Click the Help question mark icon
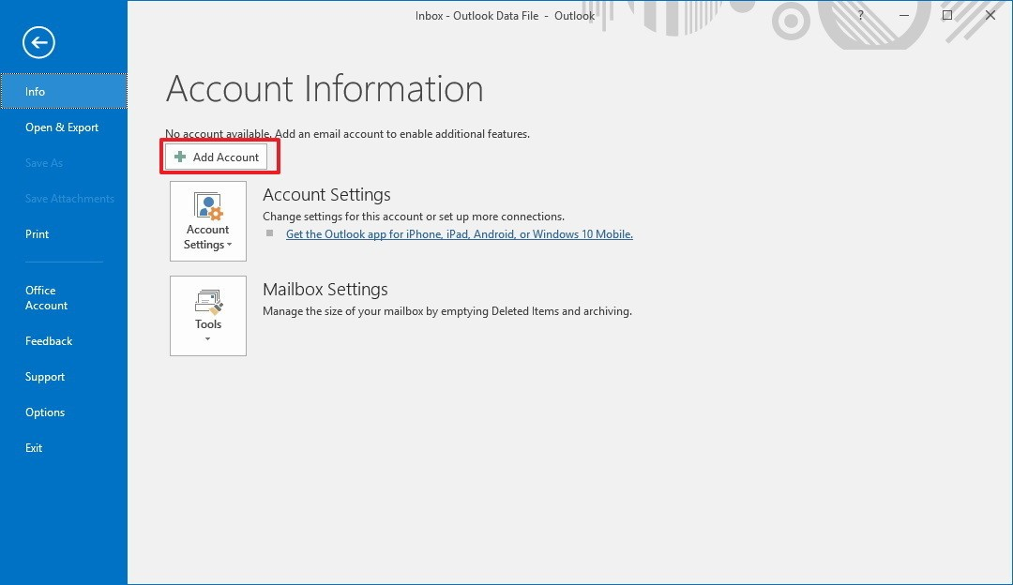1013x585 pixels. click(860, 16)
